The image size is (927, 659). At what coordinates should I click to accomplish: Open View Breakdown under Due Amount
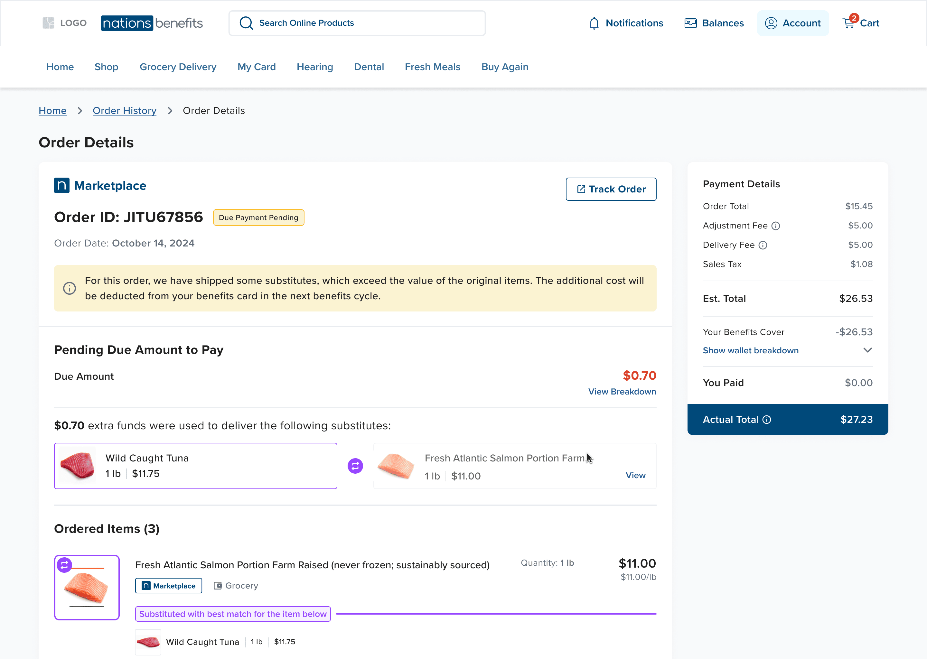622,392
